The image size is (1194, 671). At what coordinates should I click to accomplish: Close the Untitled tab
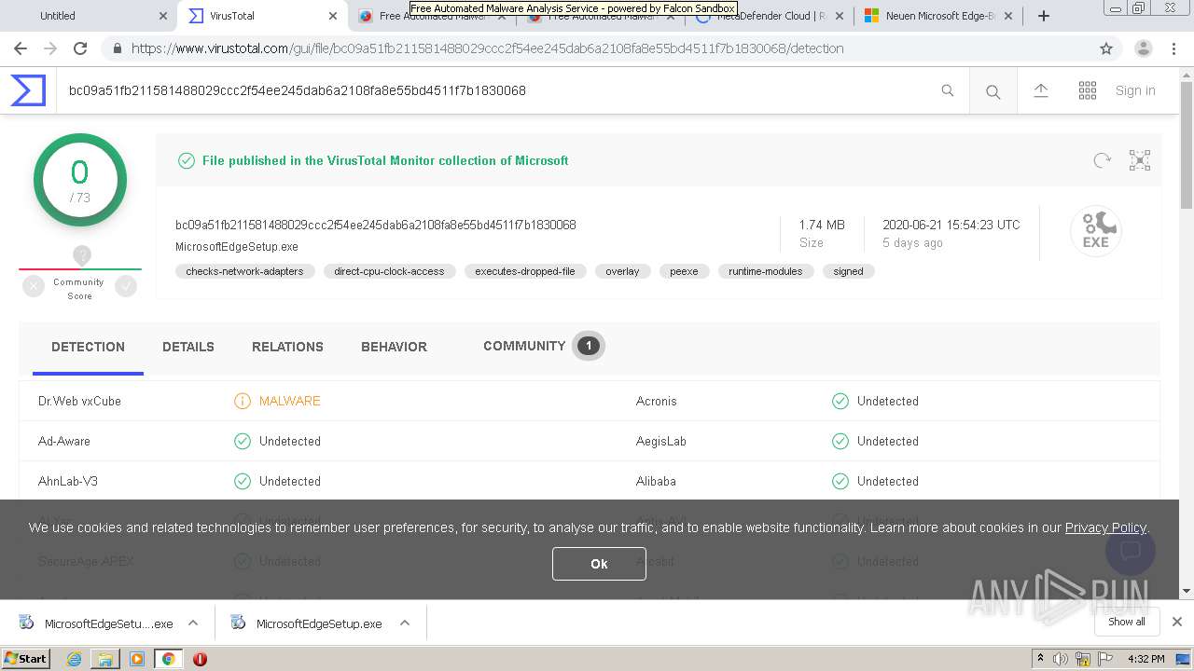[163, 16]
